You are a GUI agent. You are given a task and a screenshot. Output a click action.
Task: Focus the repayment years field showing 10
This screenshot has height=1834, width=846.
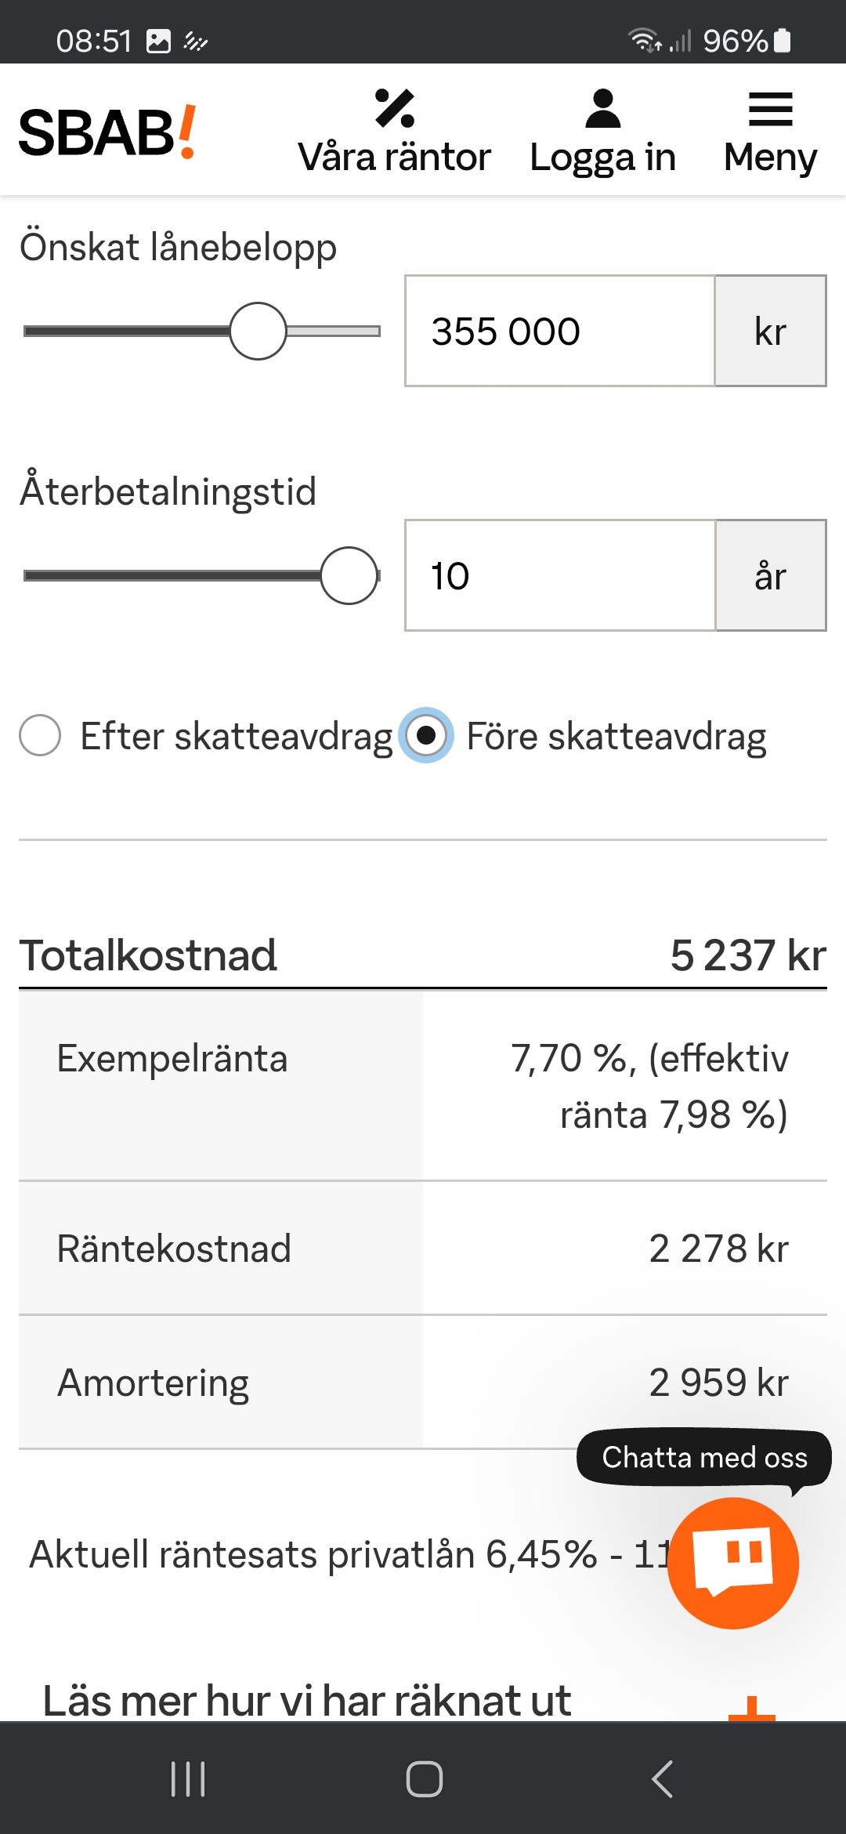point(560,575)
